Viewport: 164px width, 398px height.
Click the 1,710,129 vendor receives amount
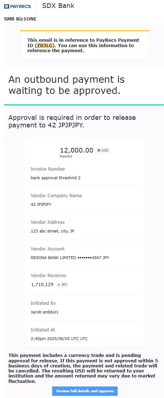tap(42, 285)
